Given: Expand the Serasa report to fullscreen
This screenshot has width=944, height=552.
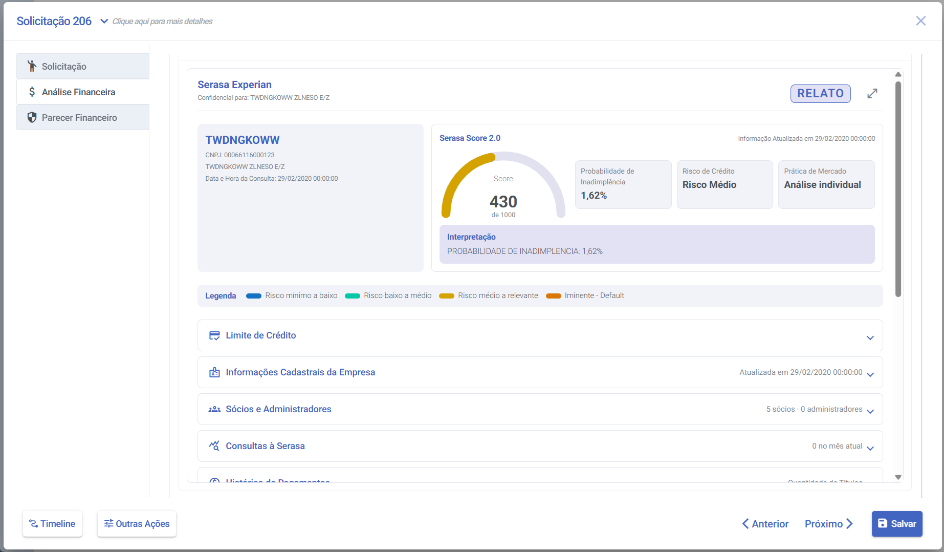Looking at the screenshot, I should (x=872, y=93).
